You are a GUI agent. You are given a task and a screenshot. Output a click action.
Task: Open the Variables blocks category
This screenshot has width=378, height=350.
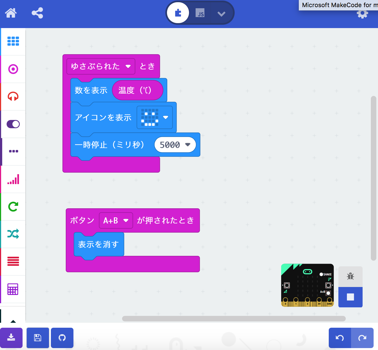tap(13, 261)
